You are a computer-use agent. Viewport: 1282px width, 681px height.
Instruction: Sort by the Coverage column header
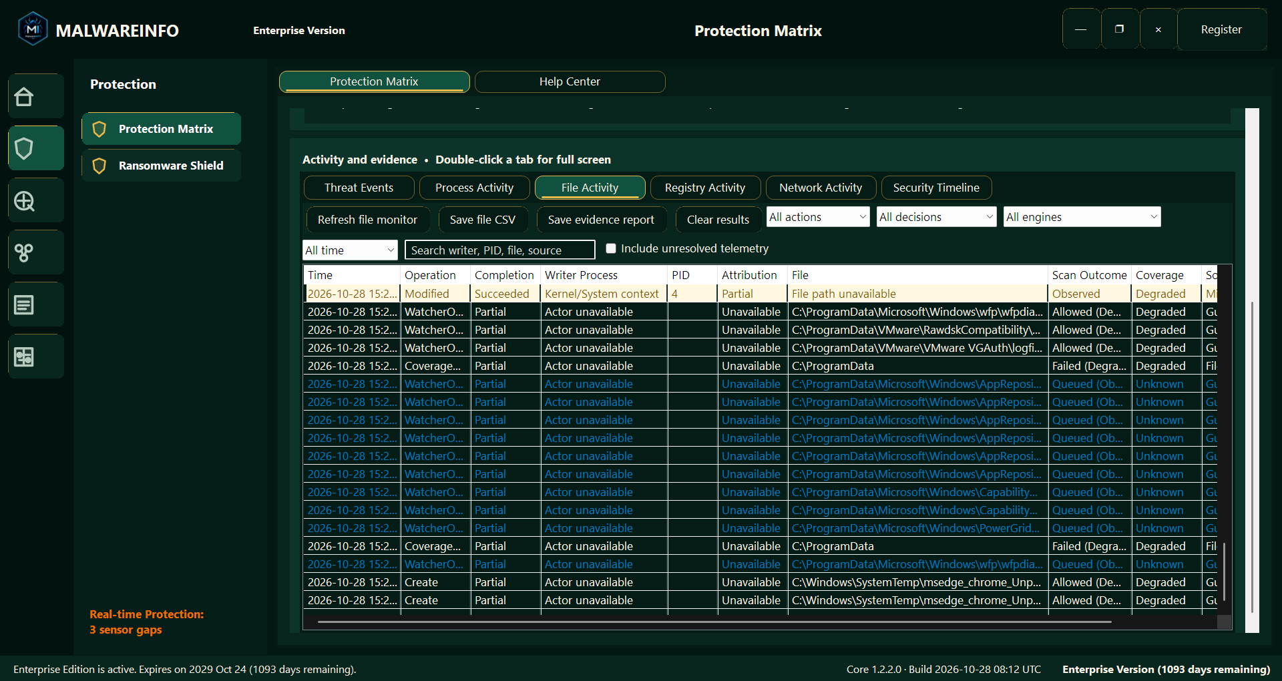(1165, 275)
